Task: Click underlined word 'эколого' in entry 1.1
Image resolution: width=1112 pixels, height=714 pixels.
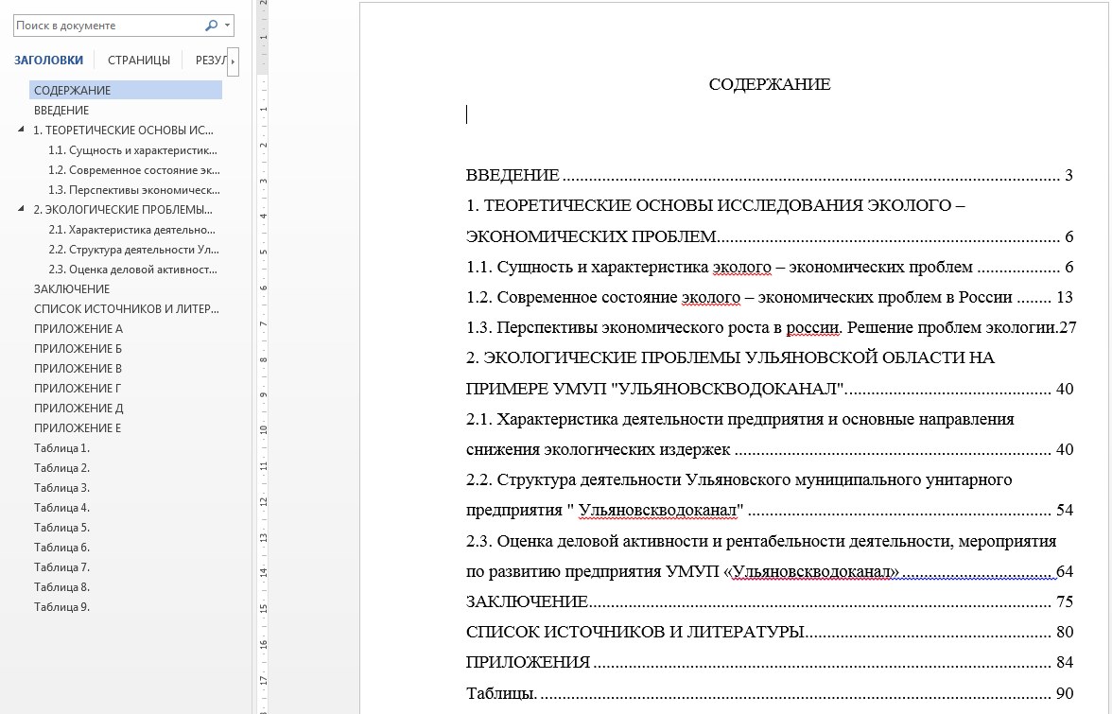Action: (x=741, y=268)
